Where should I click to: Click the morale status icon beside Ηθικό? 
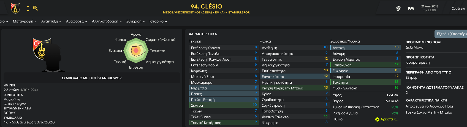point(377,119)
